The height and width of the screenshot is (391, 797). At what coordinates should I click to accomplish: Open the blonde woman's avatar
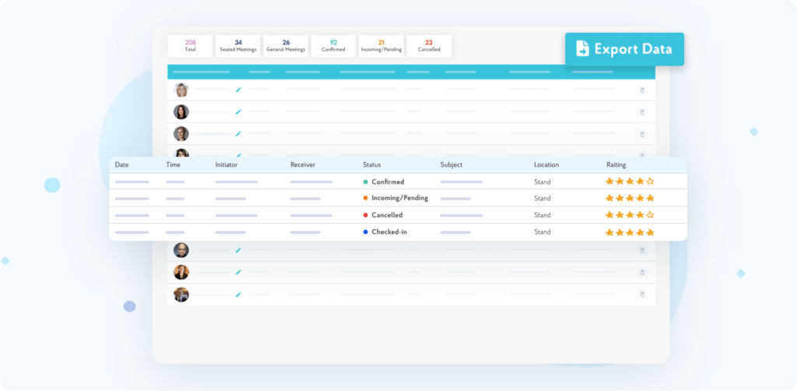[x=181, y=90]
